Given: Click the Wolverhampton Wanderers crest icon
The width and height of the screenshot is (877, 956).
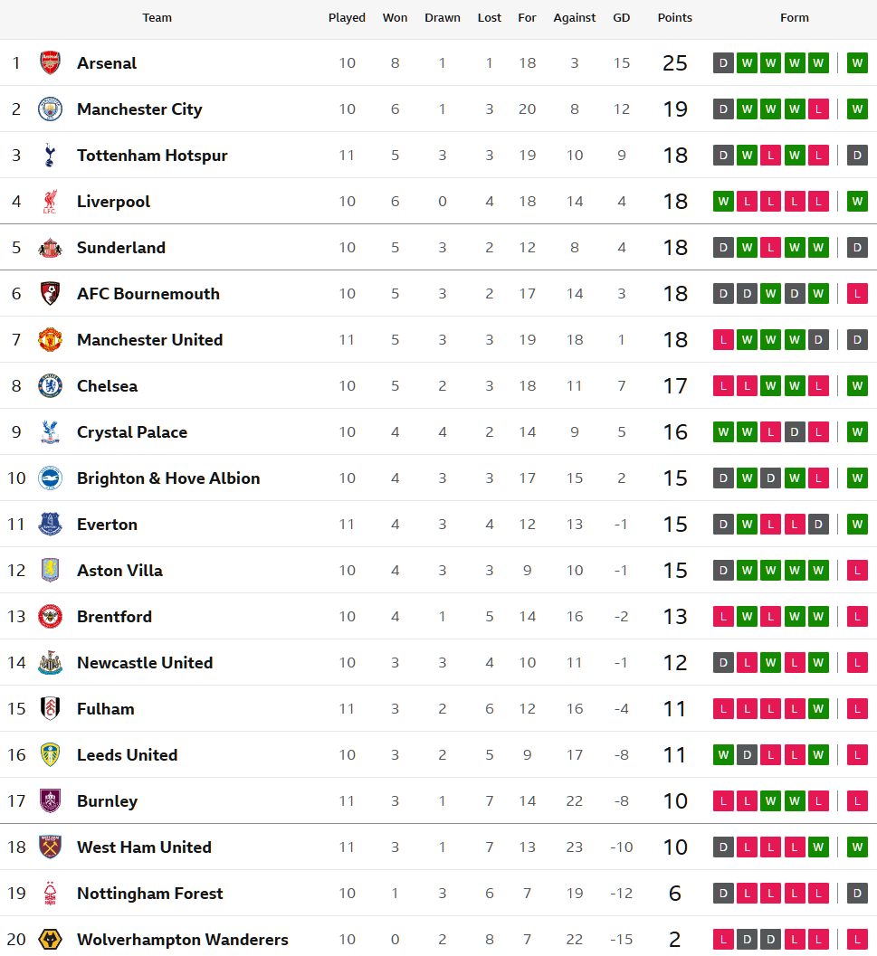Looking at the screenshot, I should (50, 940).
